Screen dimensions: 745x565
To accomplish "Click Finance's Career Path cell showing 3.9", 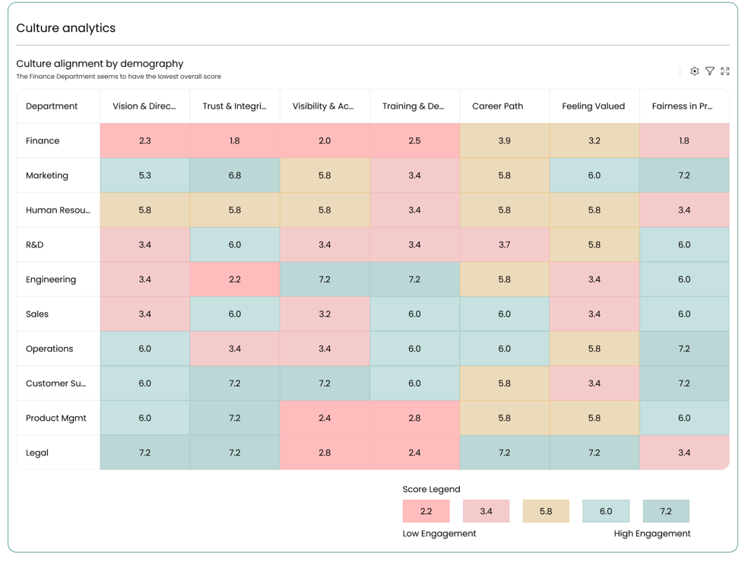I will [x=504, y=141].
